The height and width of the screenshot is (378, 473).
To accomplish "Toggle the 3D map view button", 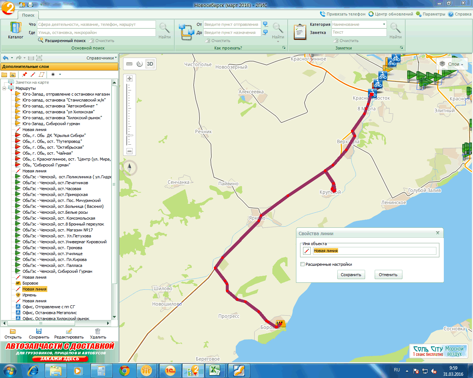I will coord(150,64).
